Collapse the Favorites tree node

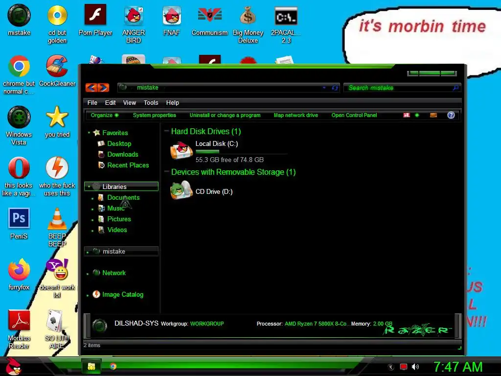[89, 132]
